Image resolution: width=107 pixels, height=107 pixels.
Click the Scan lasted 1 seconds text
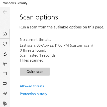(x=38, y=55)
